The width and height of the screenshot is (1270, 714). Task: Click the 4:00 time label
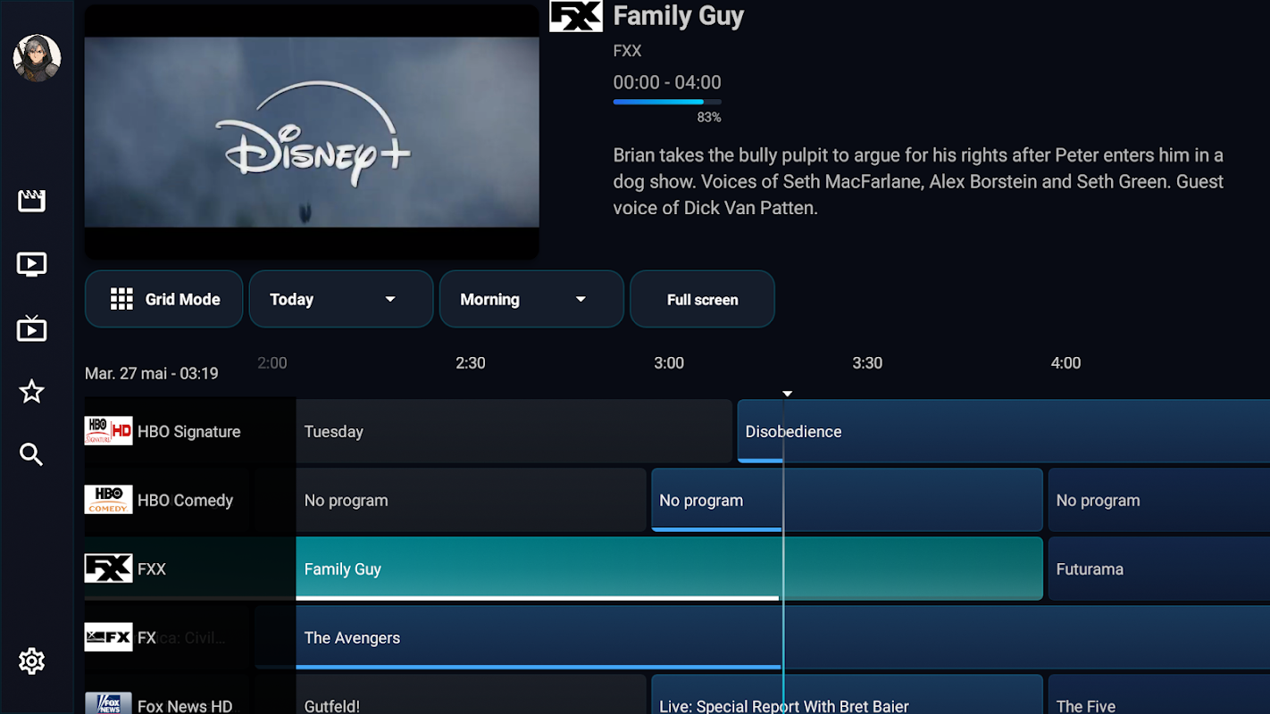point(1065,362)
